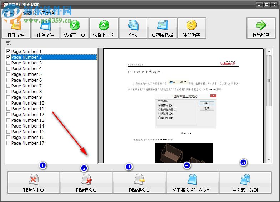Delete even pages (删除偶数页)
The width and height of the screenshot is (280, 202).
[x=139, y=183]
